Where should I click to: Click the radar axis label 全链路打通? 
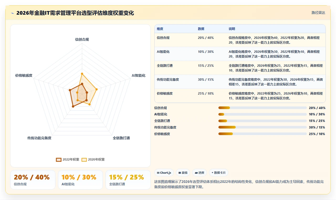tap(121, 138)
